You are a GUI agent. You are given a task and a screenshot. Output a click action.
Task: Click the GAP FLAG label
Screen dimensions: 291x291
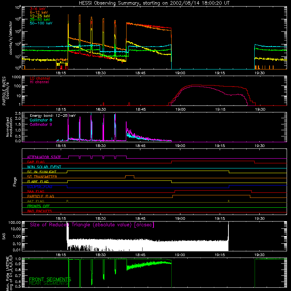click(36, 162)
